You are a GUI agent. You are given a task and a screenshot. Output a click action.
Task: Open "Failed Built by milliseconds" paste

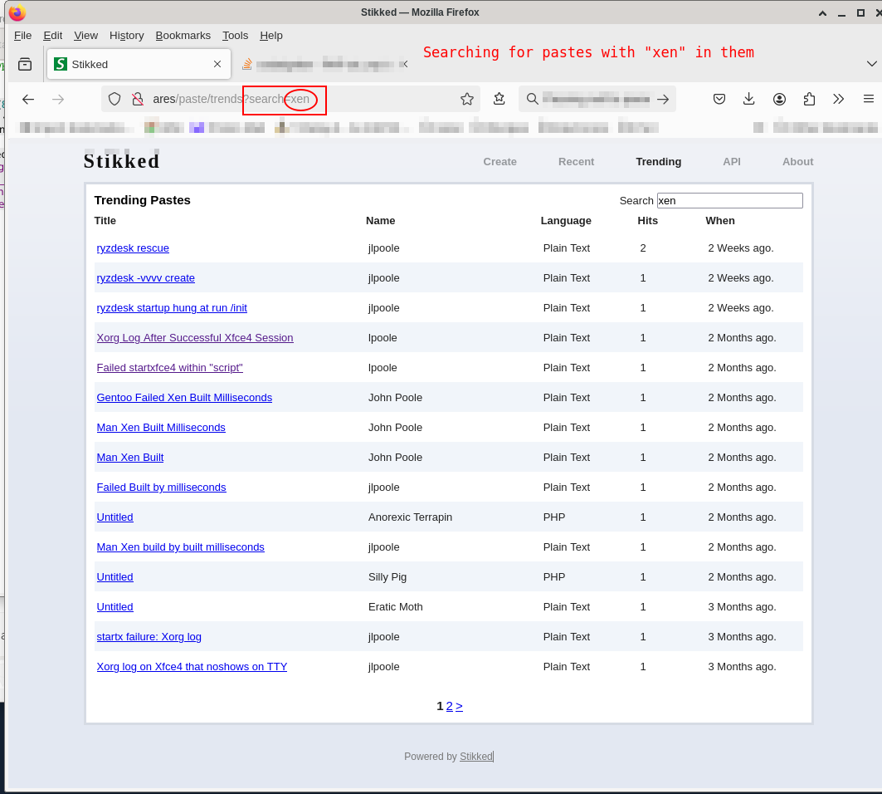162,487
